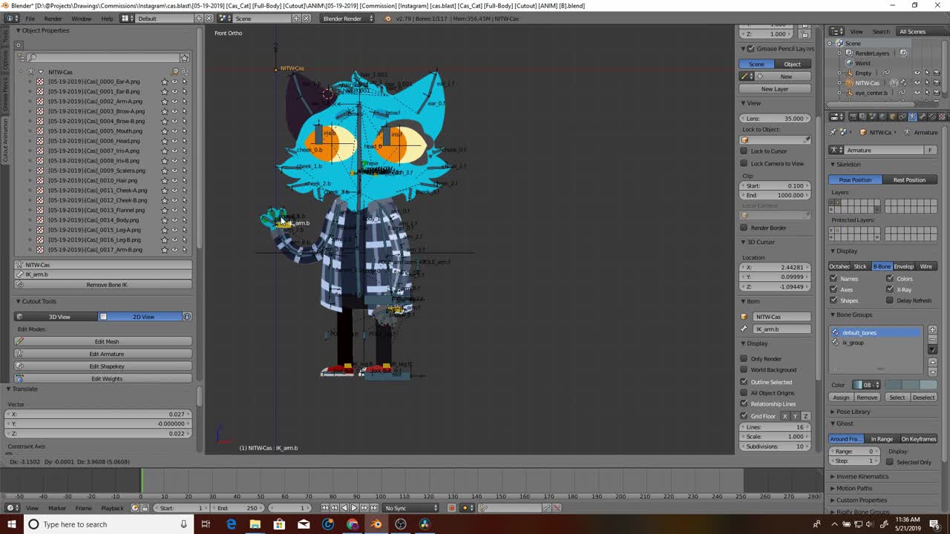Toggle selectable arrow for 0006_Head.png layer

(x=184, y=141)
